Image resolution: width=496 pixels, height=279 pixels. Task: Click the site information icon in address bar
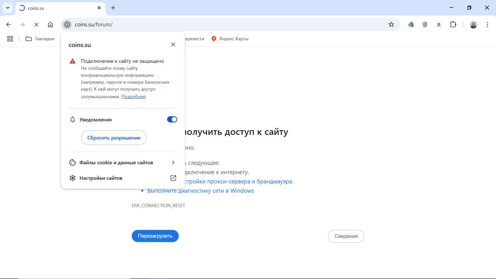tap(67, 24)
